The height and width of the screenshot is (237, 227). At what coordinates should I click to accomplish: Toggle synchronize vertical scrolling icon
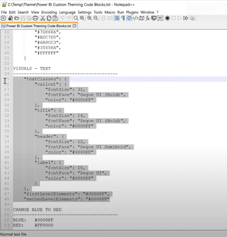pos(103,18)
